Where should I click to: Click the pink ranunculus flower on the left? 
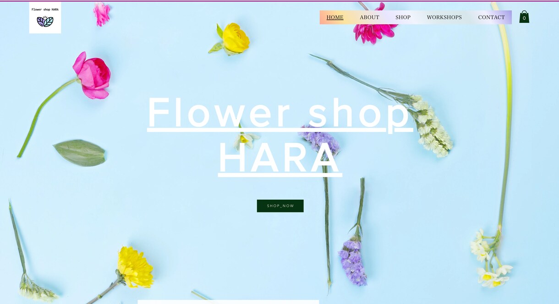92,75
